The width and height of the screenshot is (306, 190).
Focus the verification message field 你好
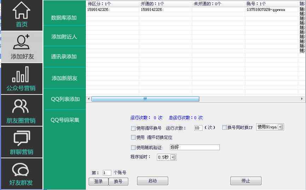pos(195,147)
